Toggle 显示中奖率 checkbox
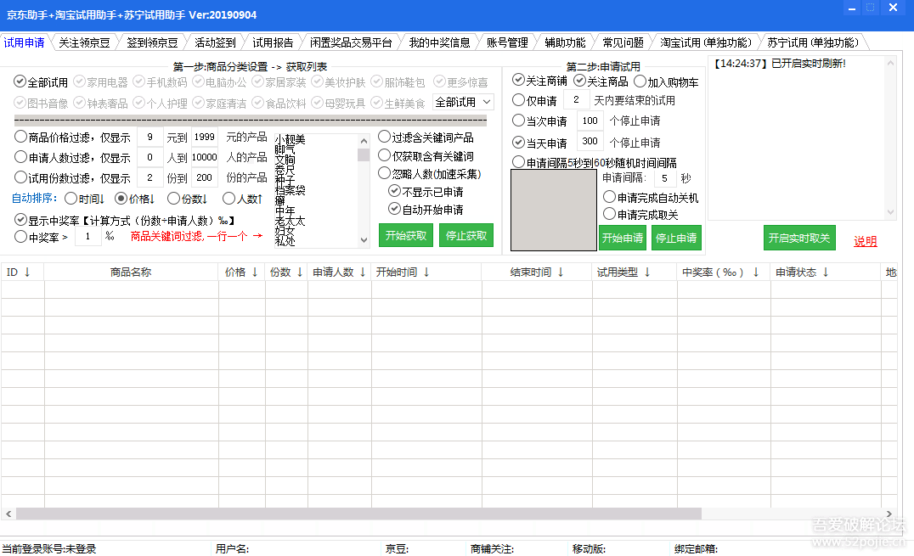914x556 pixels. [125, 221]
